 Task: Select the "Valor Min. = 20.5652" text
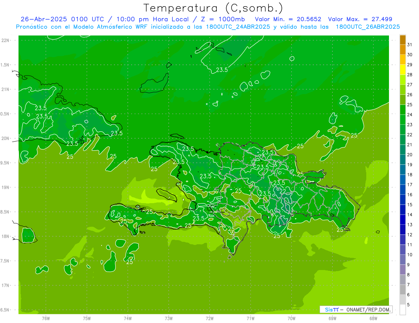click(288, 19)
